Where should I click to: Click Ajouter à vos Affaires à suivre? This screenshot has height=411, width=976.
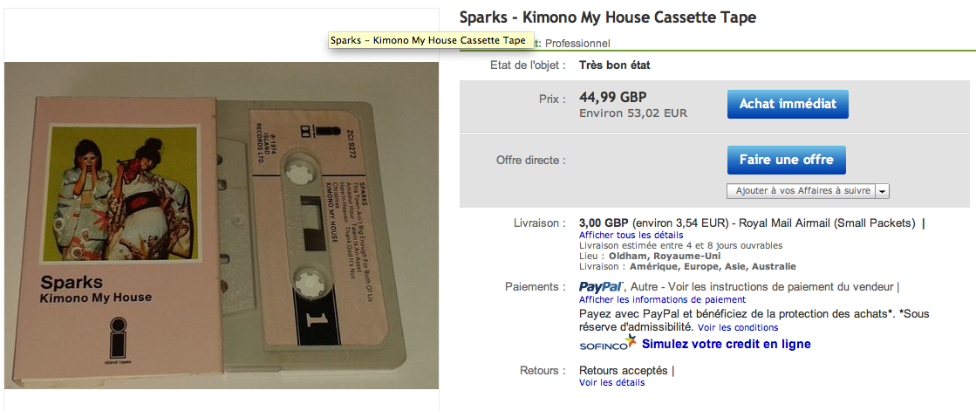(802, 191)
